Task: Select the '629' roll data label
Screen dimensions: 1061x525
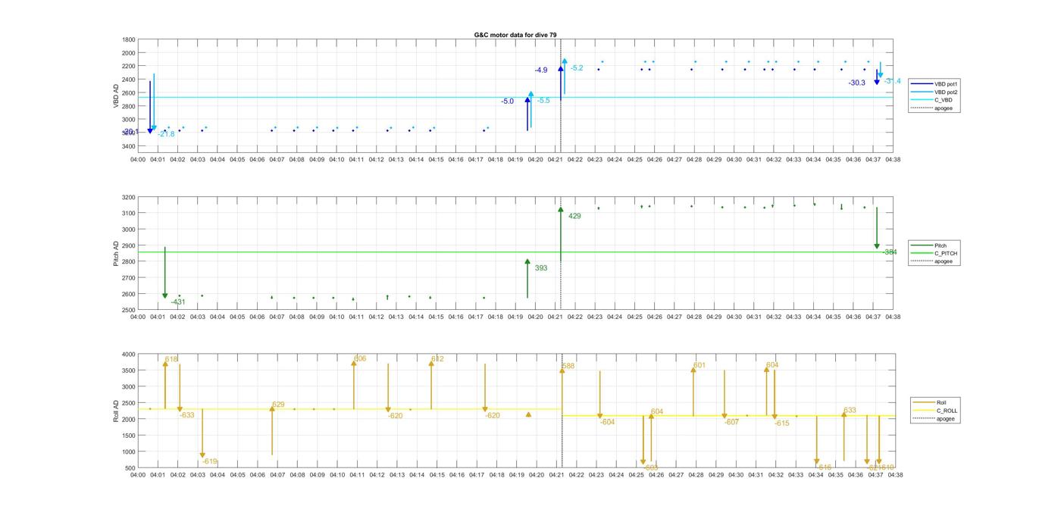Action: pyautogui.click(x=278, y=405)
